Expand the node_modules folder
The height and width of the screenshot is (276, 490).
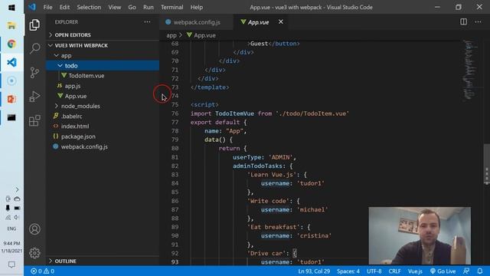pyautogui.click(x=103, y=106)
